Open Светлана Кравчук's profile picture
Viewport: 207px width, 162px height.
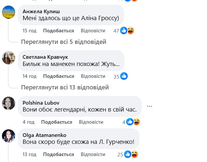tap(9, 58)
